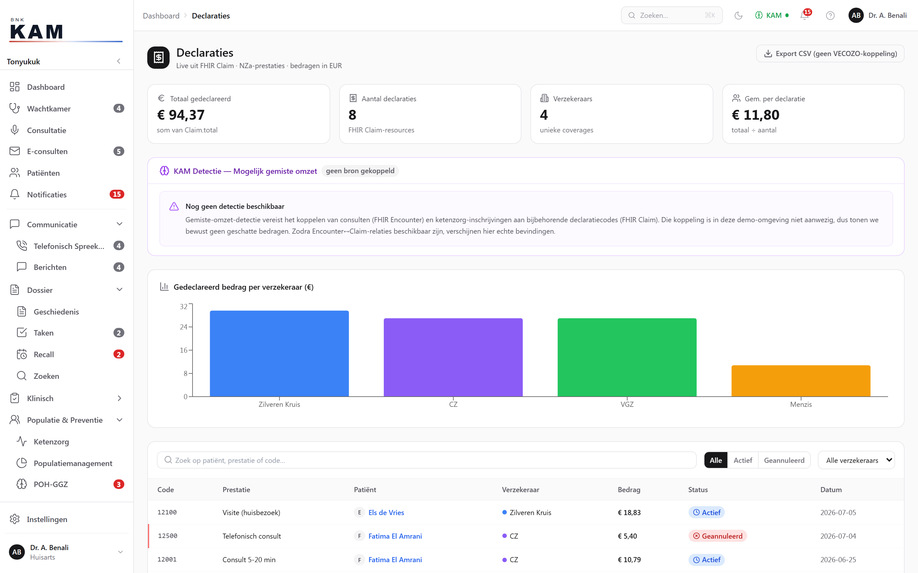Collapse Populatie & Preventie section
The height and width of the screenshot is (573, 918).
67,420
